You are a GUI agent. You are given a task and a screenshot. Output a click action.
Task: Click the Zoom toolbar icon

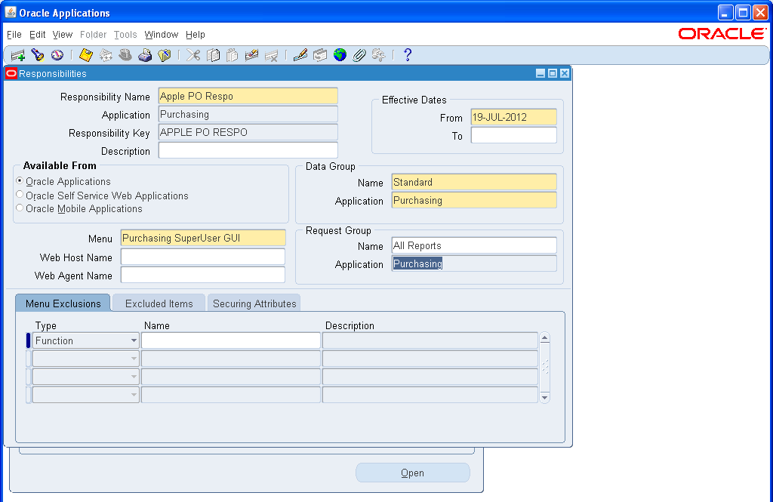click(x=320, y=55)
